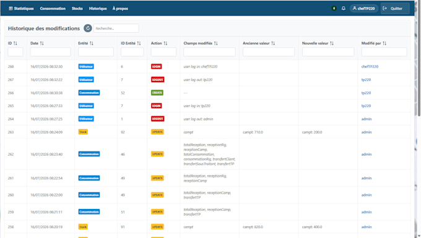Click the Consommation badge in row 262
421x238 pixels.
89,154
